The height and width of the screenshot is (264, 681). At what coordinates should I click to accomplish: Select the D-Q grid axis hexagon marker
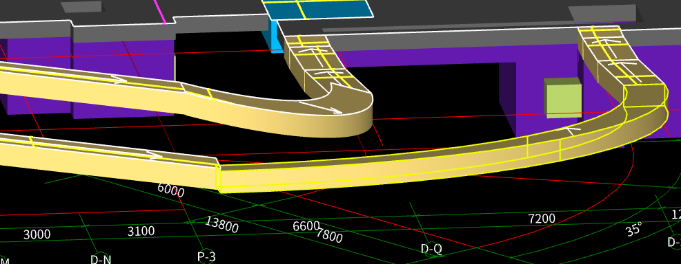[x=432, y=248]
